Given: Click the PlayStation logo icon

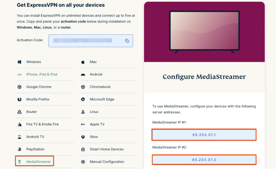Looking at the screenshot, I should (19, 149).
